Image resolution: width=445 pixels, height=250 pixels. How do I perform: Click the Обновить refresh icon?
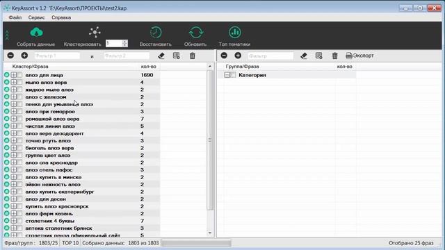pyautogui.click(x=195, y=33)
